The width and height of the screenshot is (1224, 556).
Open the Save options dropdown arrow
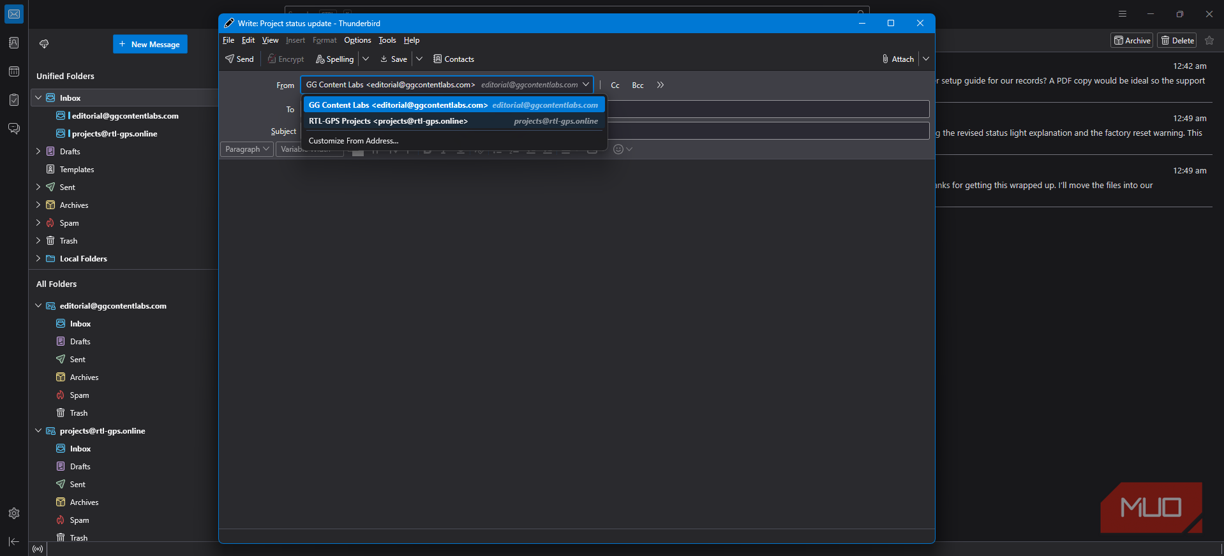pyautogui.click(x=419, y=59)
